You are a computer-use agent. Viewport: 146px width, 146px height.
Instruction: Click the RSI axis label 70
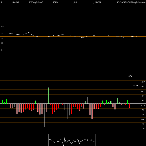tap(2, 34)
